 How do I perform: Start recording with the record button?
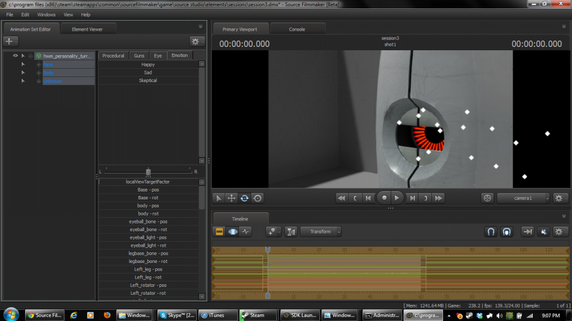(x=384, y=198)
